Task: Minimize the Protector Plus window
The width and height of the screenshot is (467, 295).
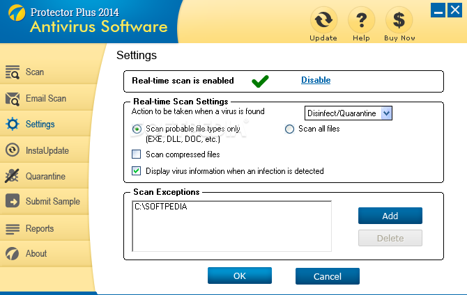Action: pyautogui.click(x=438, y=10)
